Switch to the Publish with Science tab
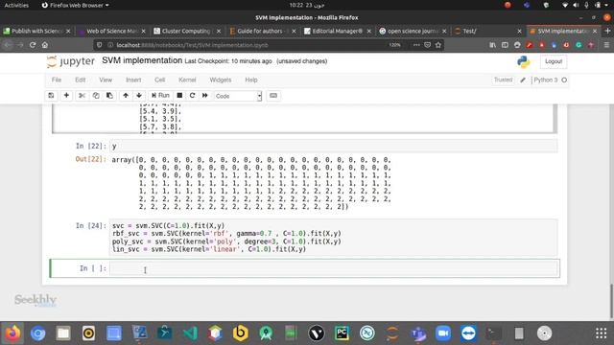The height and width of the screenshot is (345, 614). click(37, 31)
